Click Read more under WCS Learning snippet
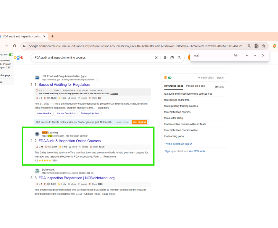The height and width of the screenshot is (228, 278). point(109,156)
